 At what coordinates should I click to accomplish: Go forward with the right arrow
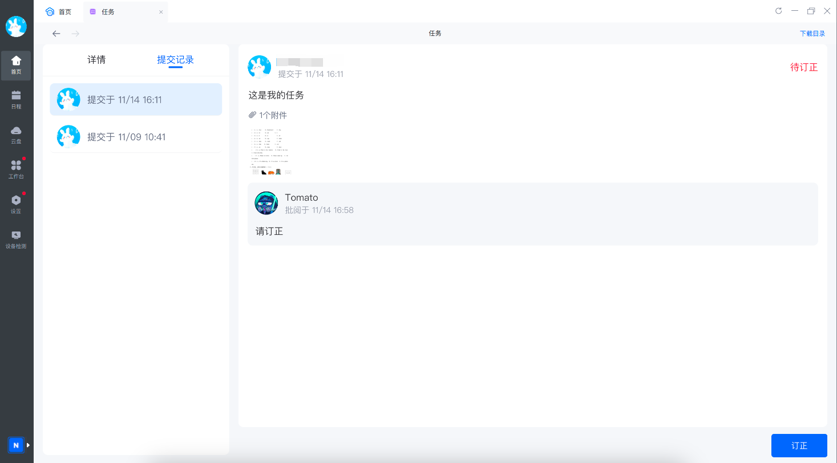coord(75,34)
